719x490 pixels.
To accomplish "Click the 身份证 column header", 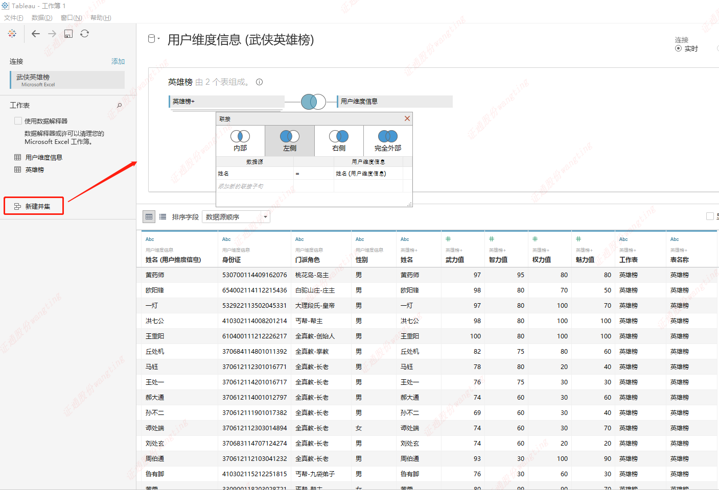I will point(231,260).
